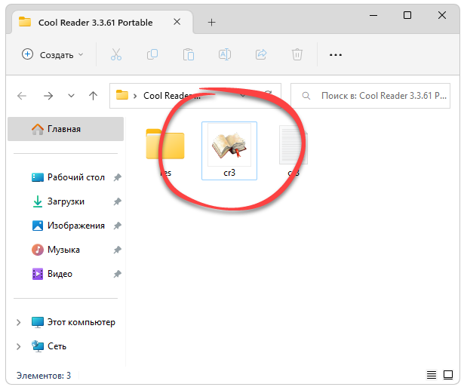
Task: Click the Rename icon in toolbar
Action: coord(225,54)
